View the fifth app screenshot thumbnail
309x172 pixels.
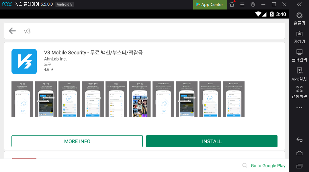point(116,99)
